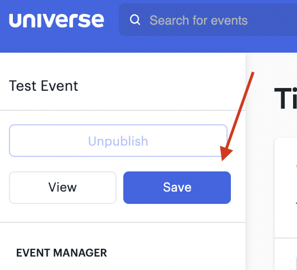Open the EVENT MANAGER section
297x270 pixels.
point(62,253)
